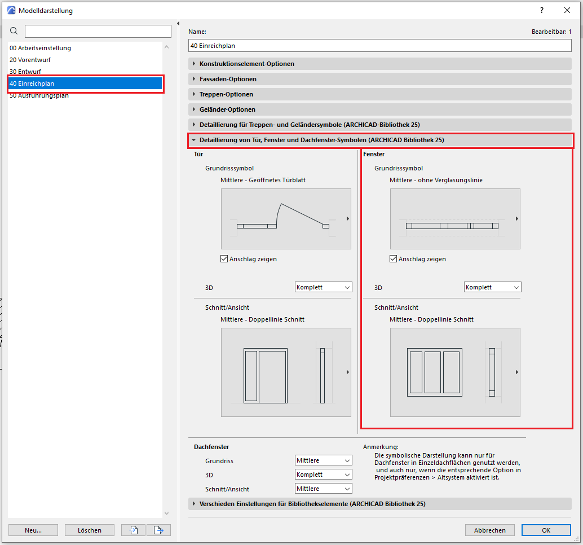Open window floor plan symbol flyout arrow
This screenshot has width=583, height=545.
click(517, 219)
